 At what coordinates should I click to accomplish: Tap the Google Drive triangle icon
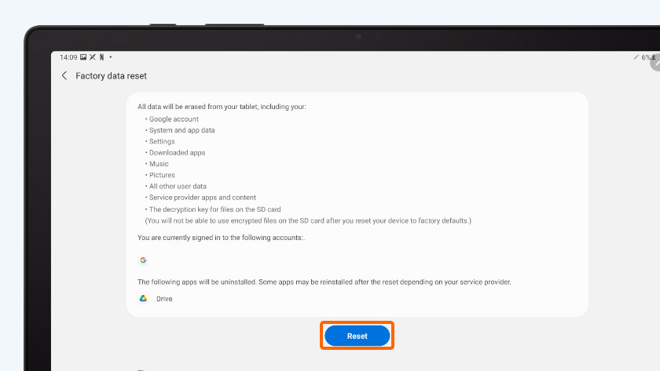point(143,298)
